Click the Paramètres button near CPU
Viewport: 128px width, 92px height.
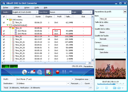coord(88,66)
